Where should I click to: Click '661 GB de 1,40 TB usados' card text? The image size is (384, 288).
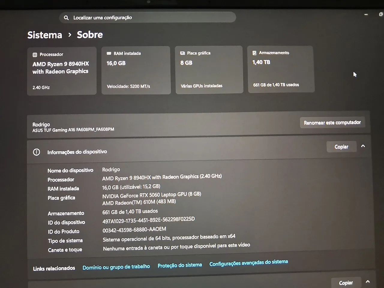tap(276, 85)
